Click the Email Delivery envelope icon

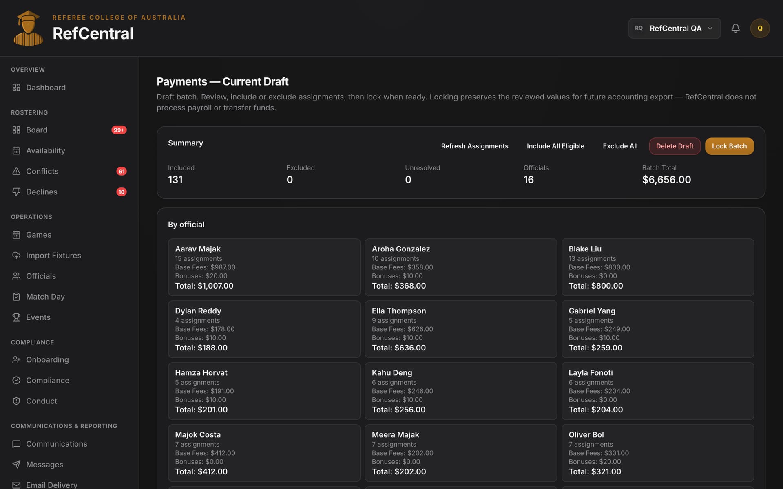[x=16, y=485]
